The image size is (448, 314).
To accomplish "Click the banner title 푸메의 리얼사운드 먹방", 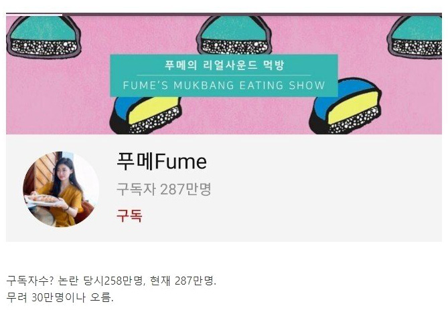I will (x=224, y=65).
